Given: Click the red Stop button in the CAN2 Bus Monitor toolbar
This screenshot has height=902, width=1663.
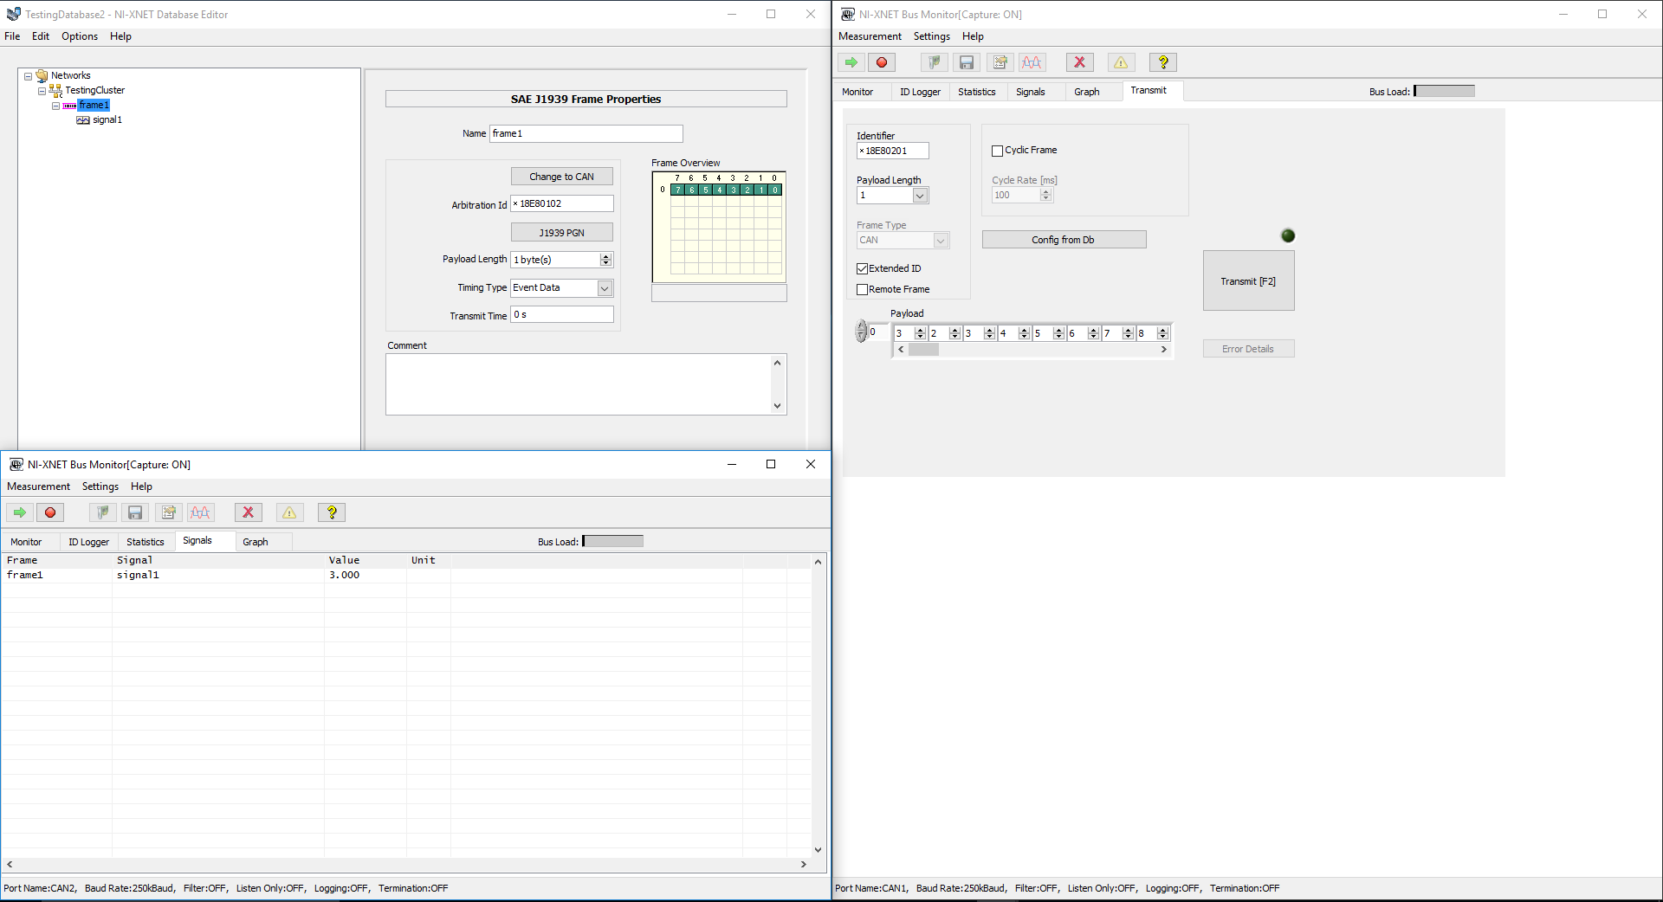Looking at the screenshot, I should (x=50, y=512).
